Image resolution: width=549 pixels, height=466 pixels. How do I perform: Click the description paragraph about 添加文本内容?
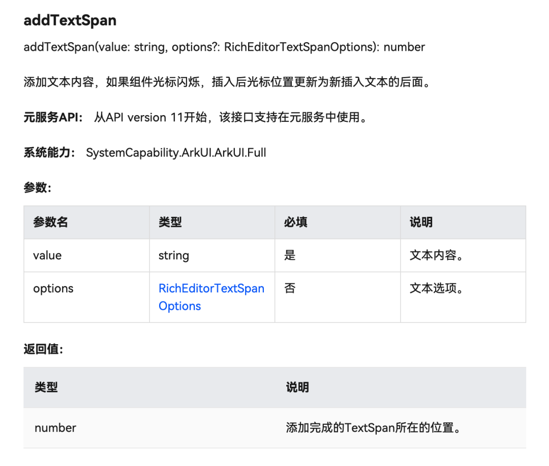pos(227,82)
